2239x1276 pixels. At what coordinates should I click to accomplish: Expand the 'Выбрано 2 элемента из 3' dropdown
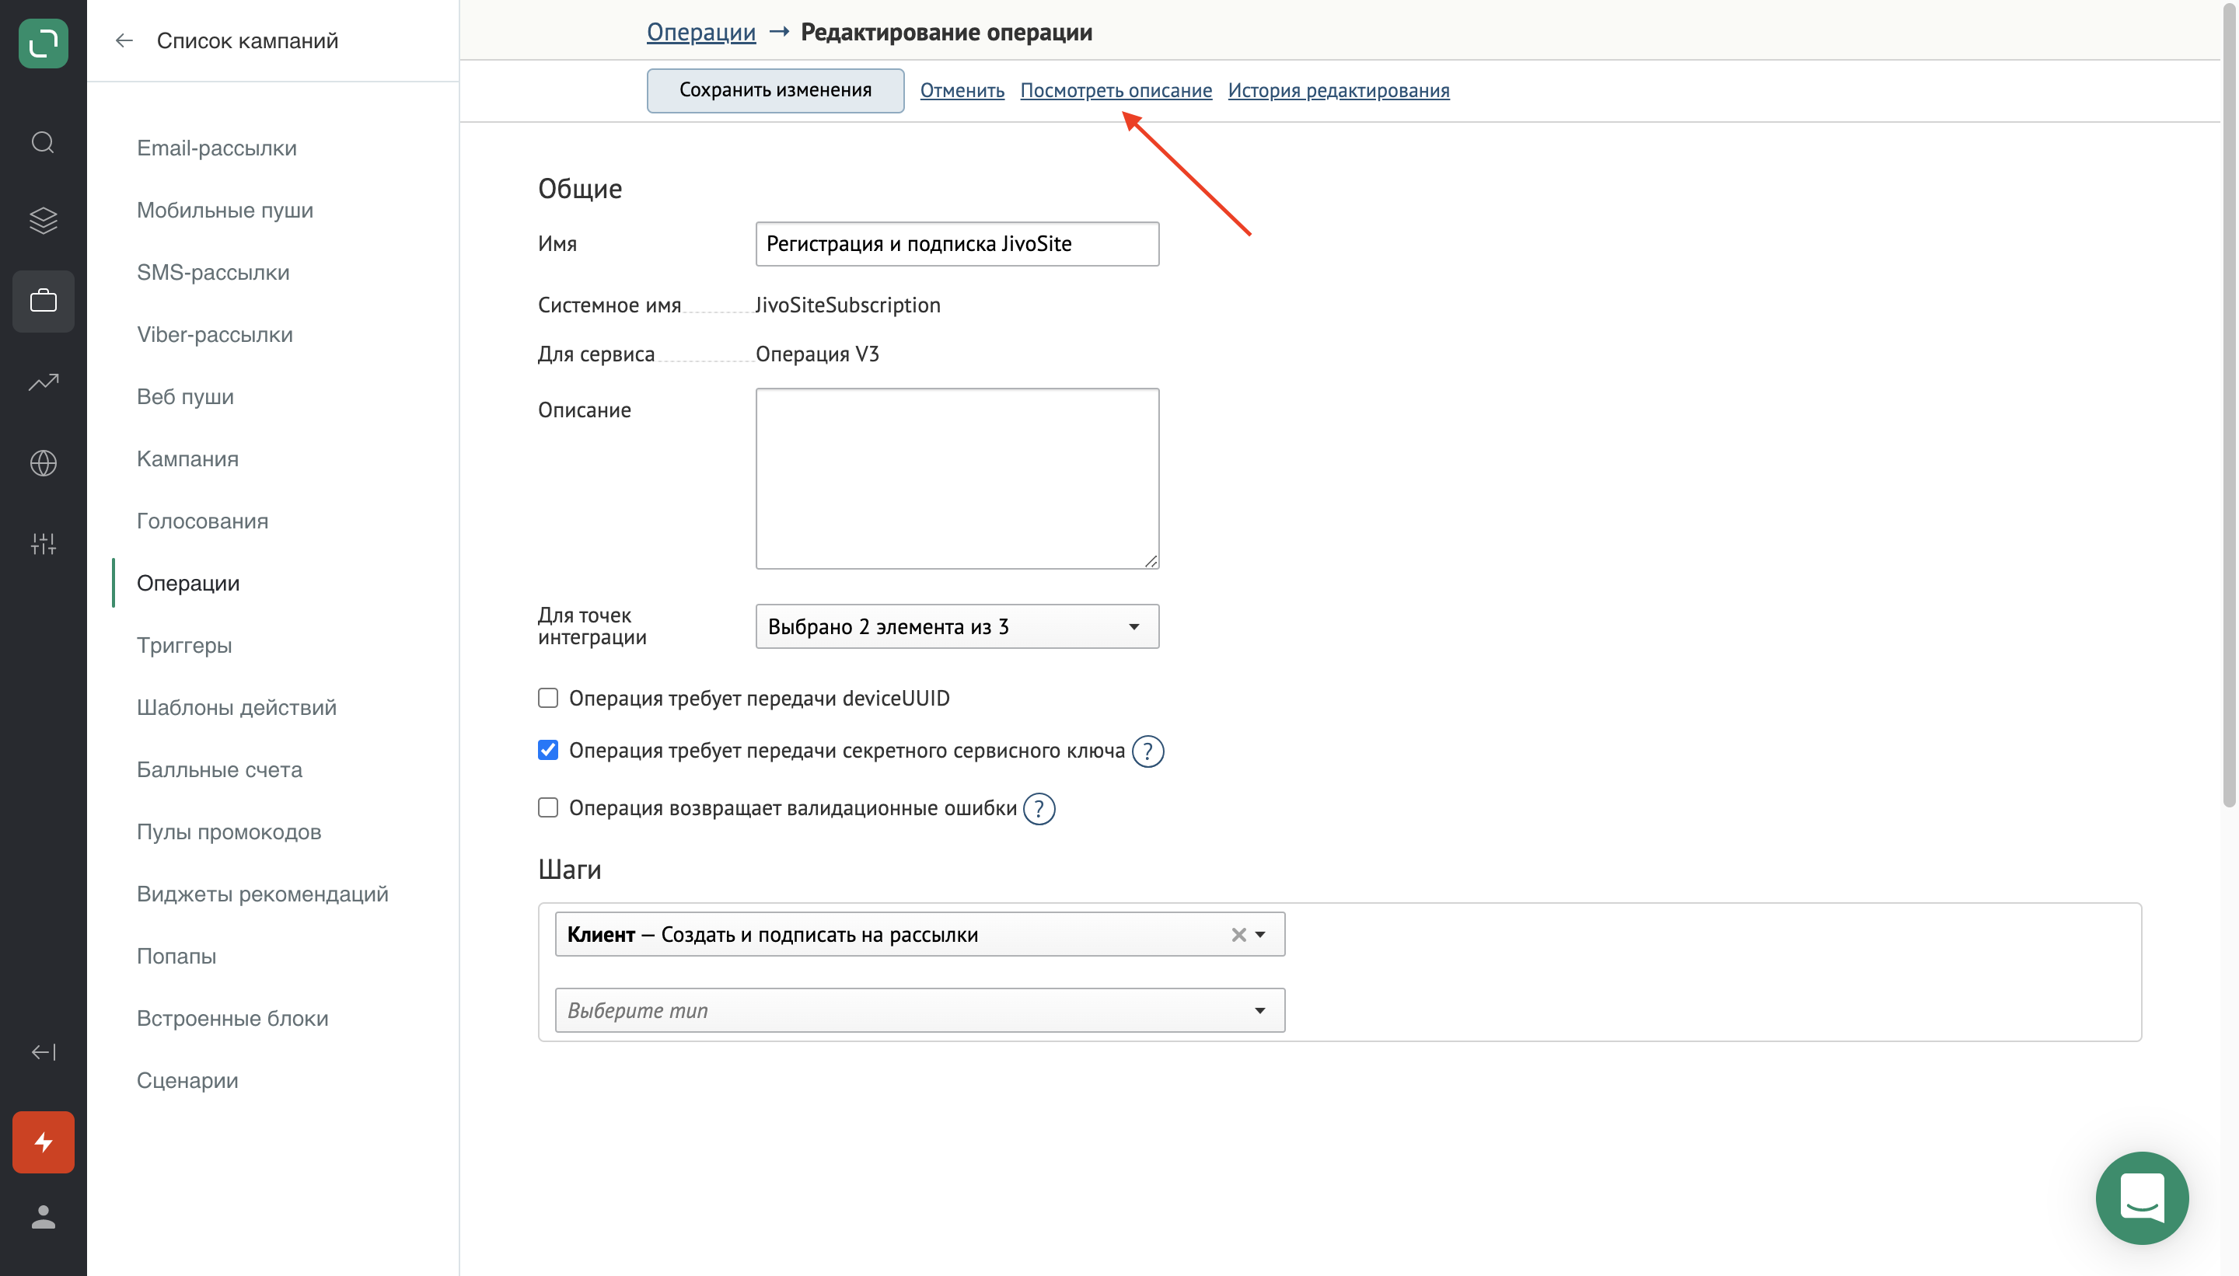956,626
